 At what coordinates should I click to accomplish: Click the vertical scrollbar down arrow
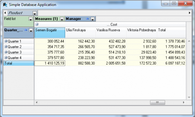pyautogui.click(x=189, y=98)
